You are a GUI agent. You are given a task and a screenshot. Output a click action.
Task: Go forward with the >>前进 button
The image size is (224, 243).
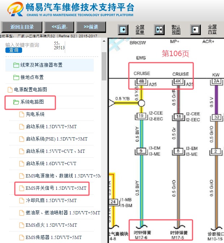91,27
